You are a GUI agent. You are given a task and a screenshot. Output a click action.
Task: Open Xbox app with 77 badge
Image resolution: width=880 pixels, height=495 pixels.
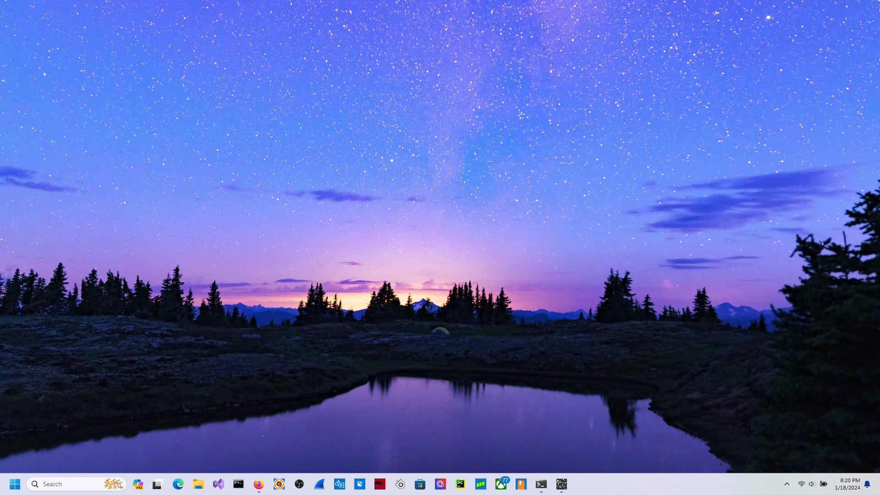[x=501, y=484]
